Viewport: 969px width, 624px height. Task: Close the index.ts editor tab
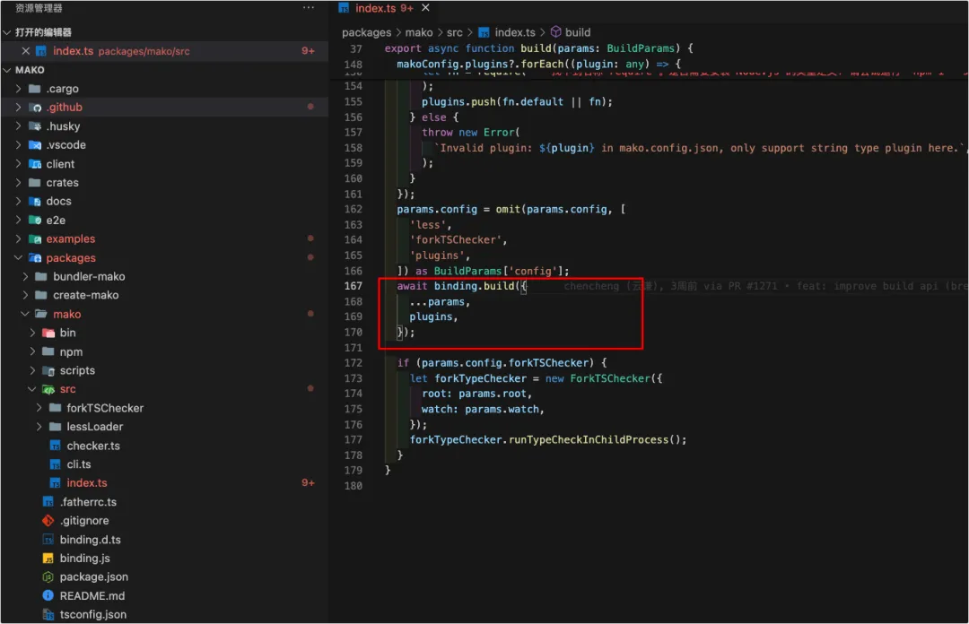pos(425,8)
